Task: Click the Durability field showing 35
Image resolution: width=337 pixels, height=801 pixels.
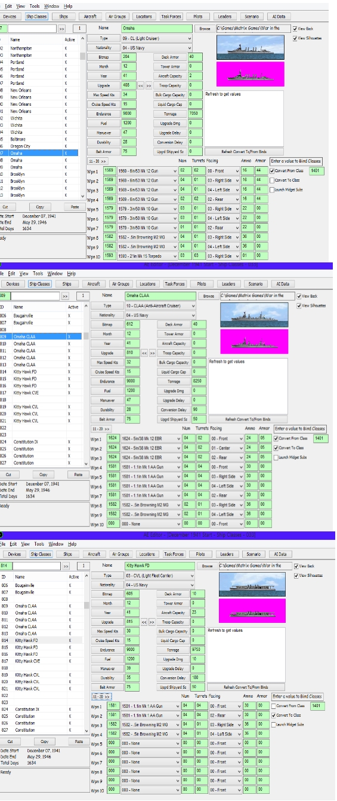Action: 130,678
